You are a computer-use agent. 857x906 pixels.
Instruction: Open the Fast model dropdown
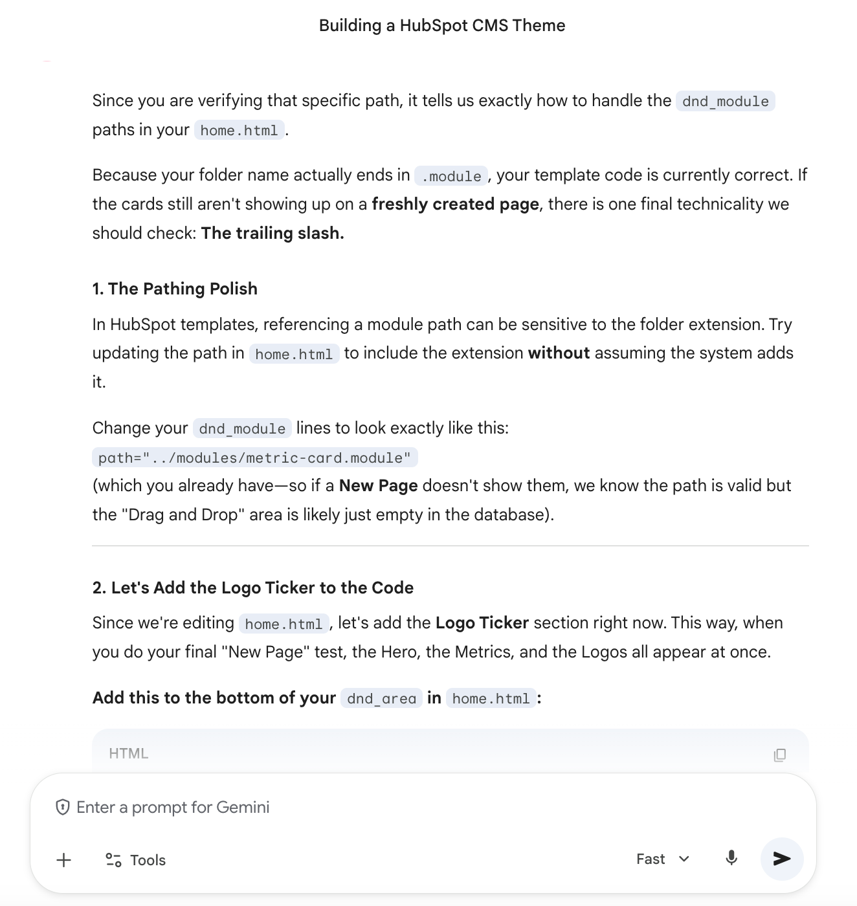click(x=662, y=859)
